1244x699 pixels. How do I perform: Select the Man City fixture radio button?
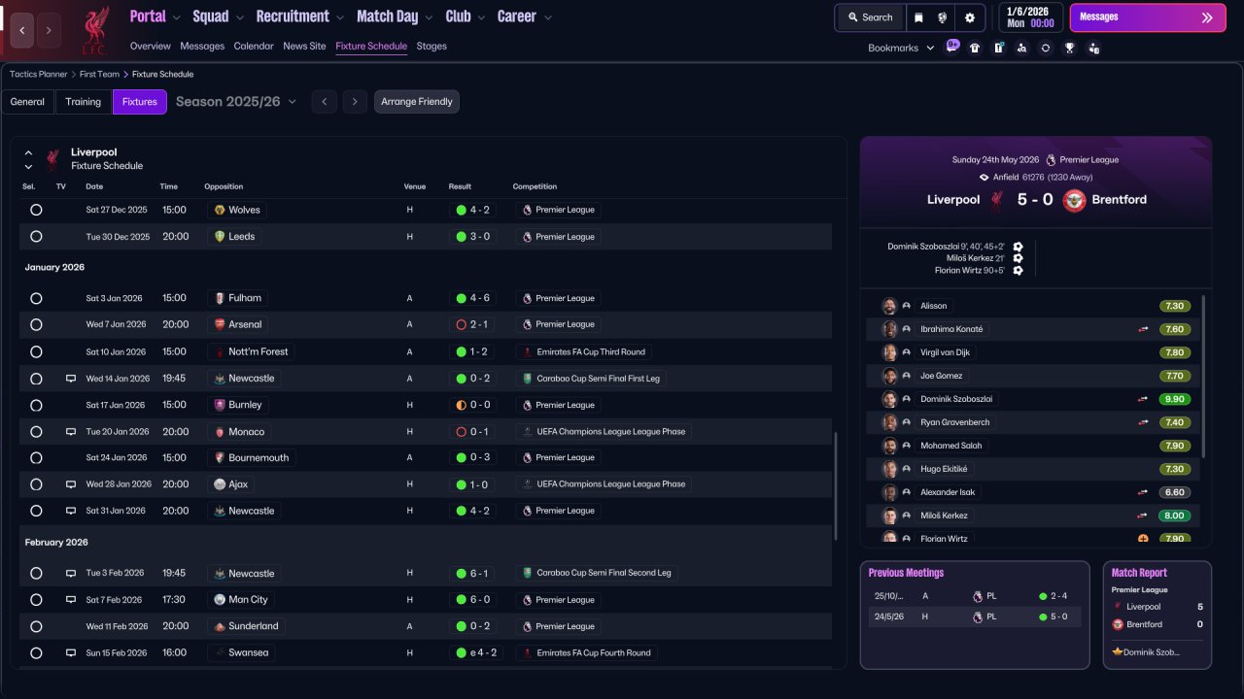(x=36, y=600)
